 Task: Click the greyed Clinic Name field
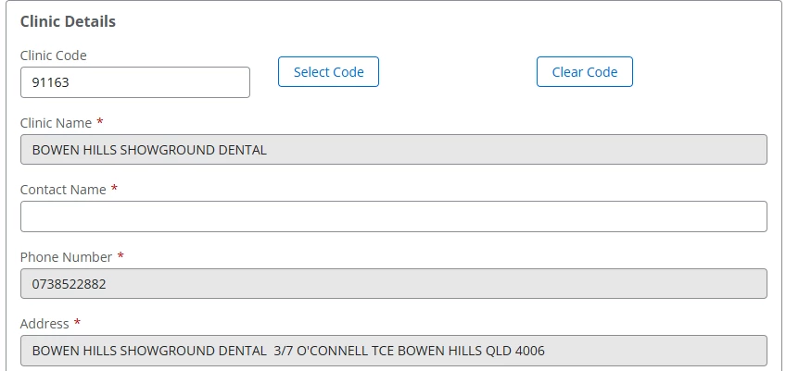pyautogui.click(x=394, y=149)
